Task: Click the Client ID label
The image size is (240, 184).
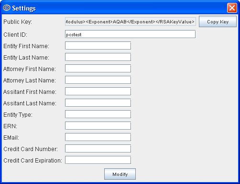Action: click(x=15, y=34)
